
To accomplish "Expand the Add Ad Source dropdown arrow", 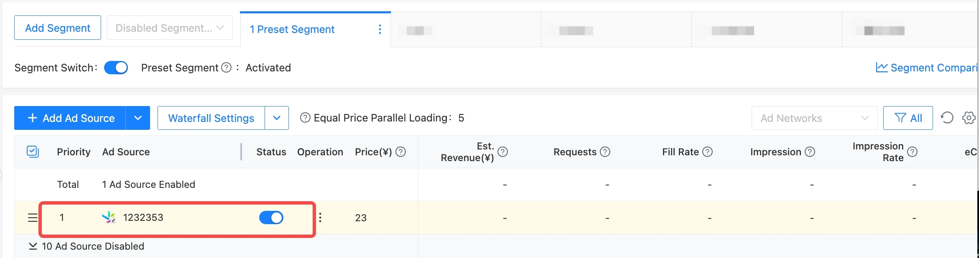I will point(138,118).
